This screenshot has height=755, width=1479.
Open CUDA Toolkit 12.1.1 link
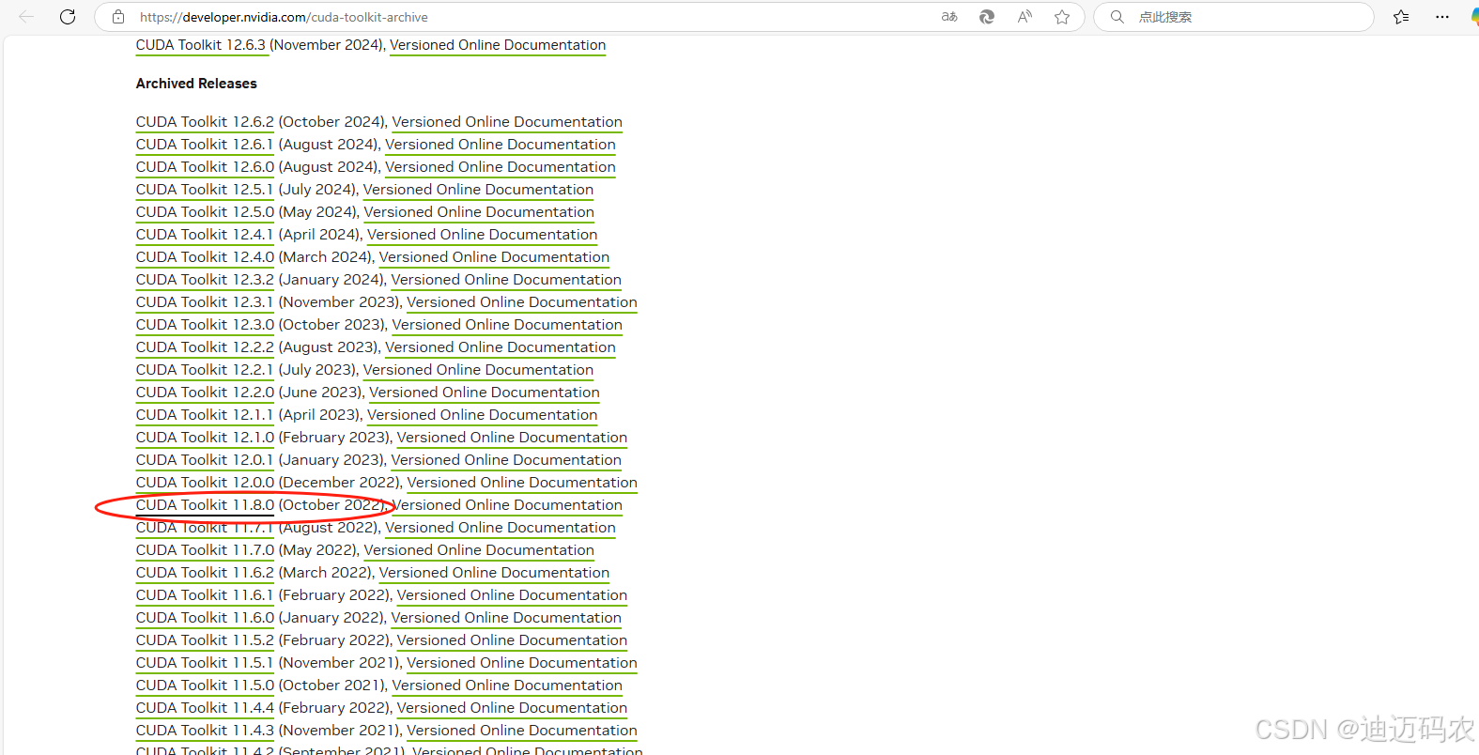pos(205,415)
